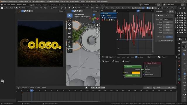The height and width of the screenshot is (105, 187).
Task: Disable the Noise modifier checkbox
Action: click(x=167, y=15)
